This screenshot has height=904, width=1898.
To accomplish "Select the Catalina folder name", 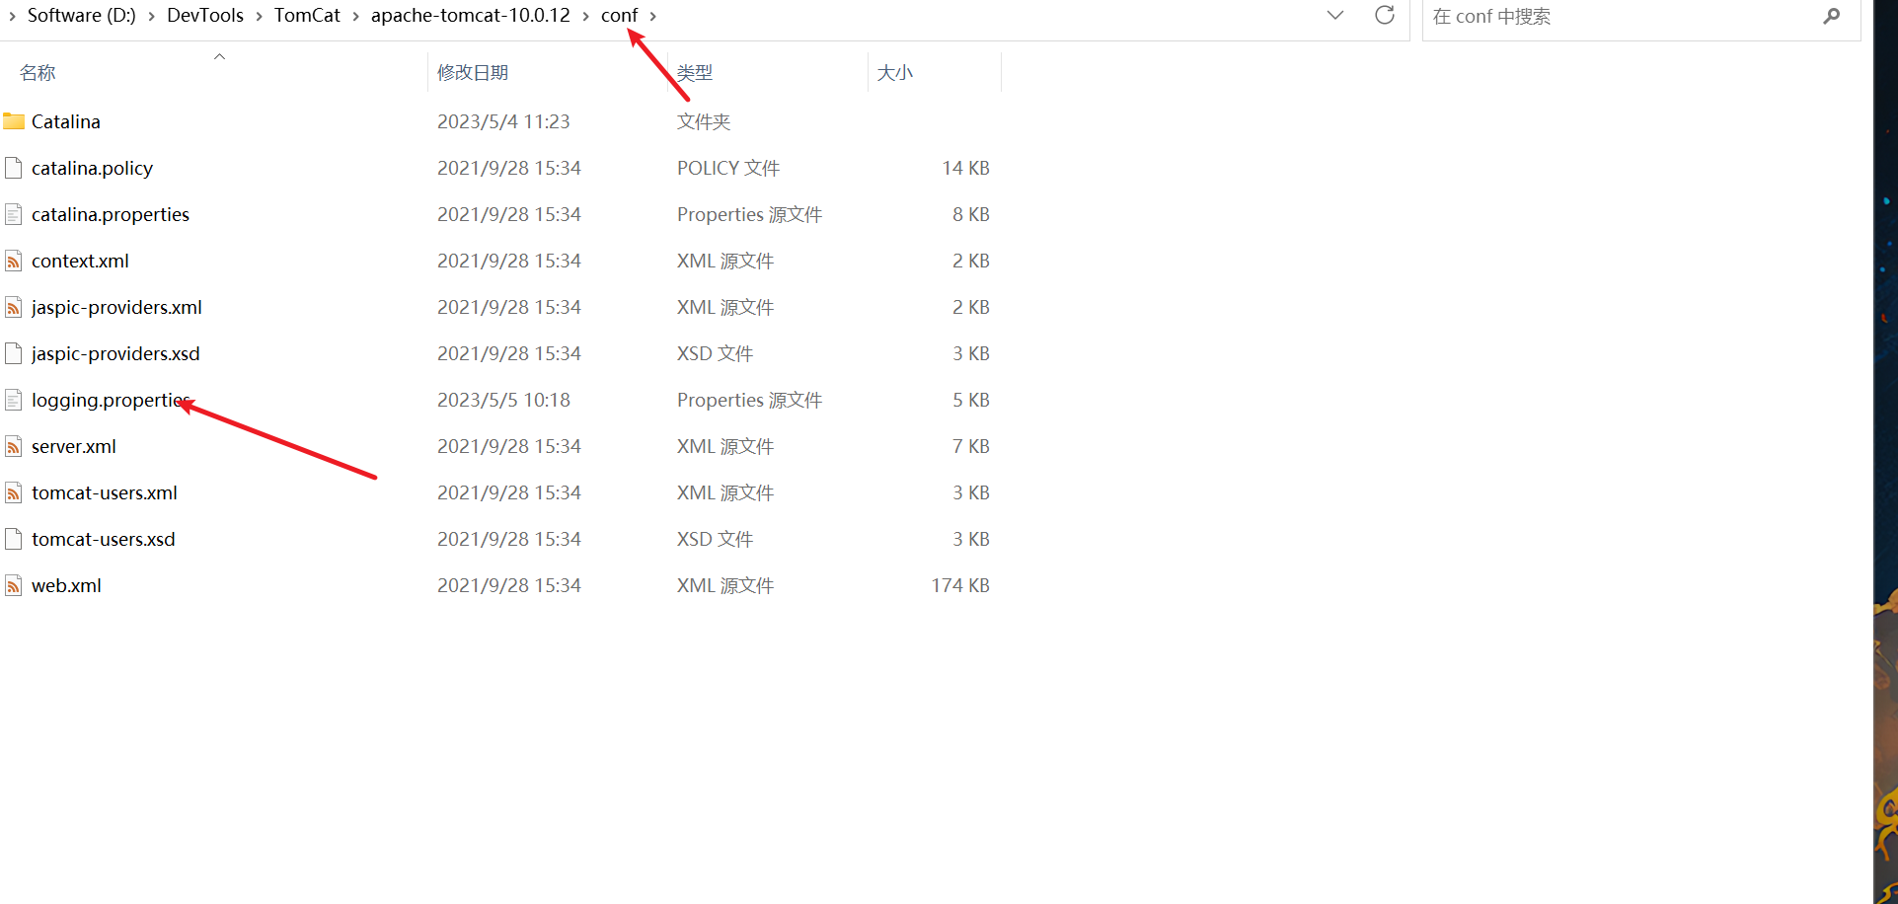I will coord(66,121).
